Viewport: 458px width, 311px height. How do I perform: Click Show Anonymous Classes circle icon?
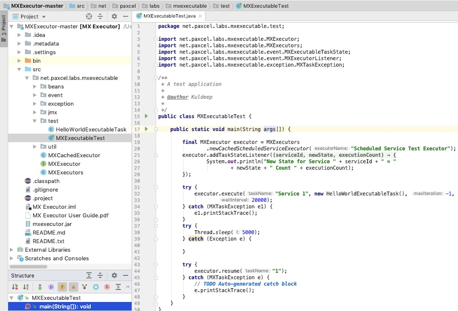pos(96,287)
